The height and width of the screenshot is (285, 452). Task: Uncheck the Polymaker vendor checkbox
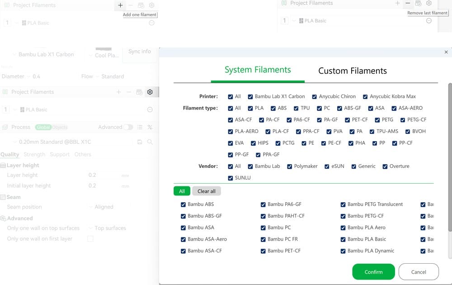[289, 166]
